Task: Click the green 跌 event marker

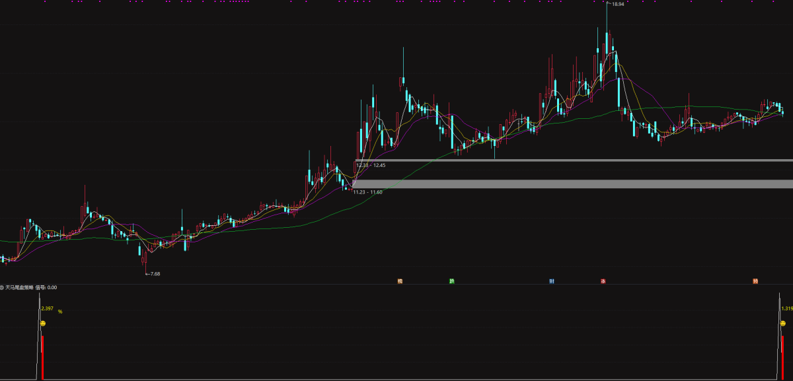Action: click(x=452, y=281)
